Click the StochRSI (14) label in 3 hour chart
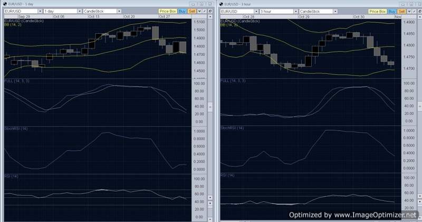This screenshot has height=222, width=422. [x=232, y=128]
